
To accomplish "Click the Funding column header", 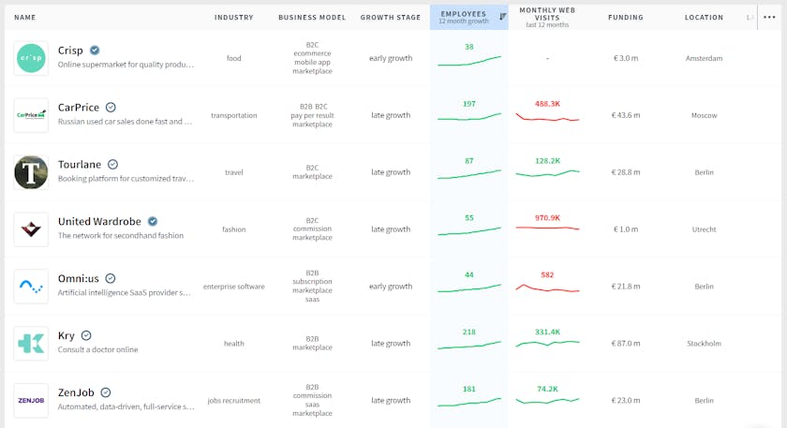I will coord(625,18).
